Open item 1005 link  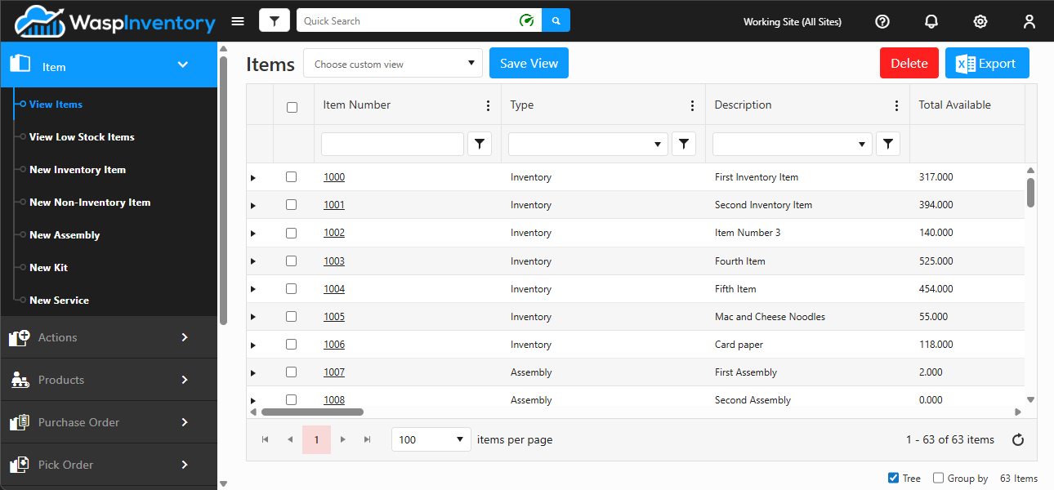point(334,317)
